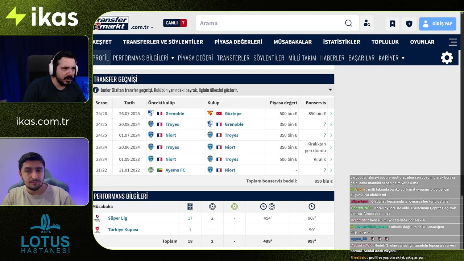Open details arrow for 01.09.2023 transfer
Viewport: 464px width, 261px height.
tap(331, 159)
